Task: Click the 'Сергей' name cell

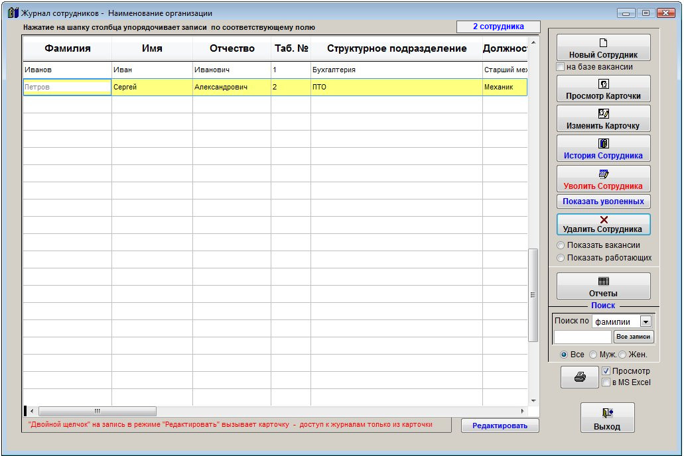Action: point(152,87)
